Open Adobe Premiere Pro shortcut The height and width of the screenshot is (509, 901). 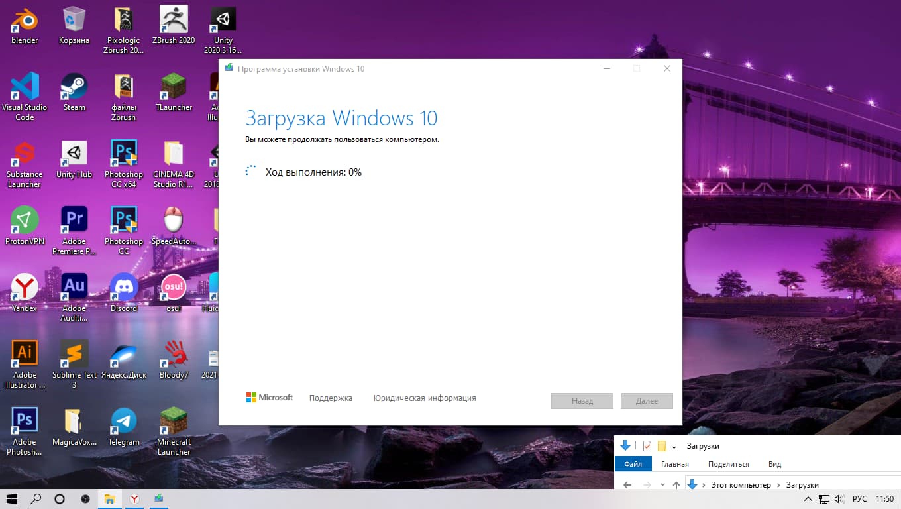[74, 231]
